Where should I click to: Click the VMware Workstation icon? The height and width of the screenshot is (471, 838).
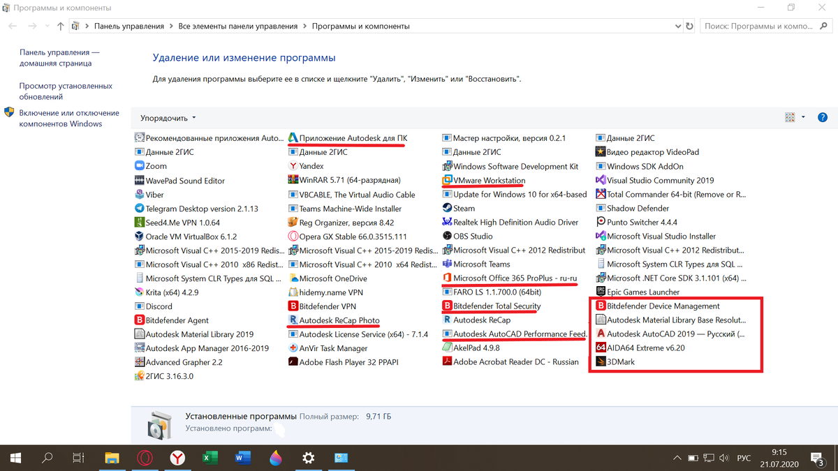[448, 180]
